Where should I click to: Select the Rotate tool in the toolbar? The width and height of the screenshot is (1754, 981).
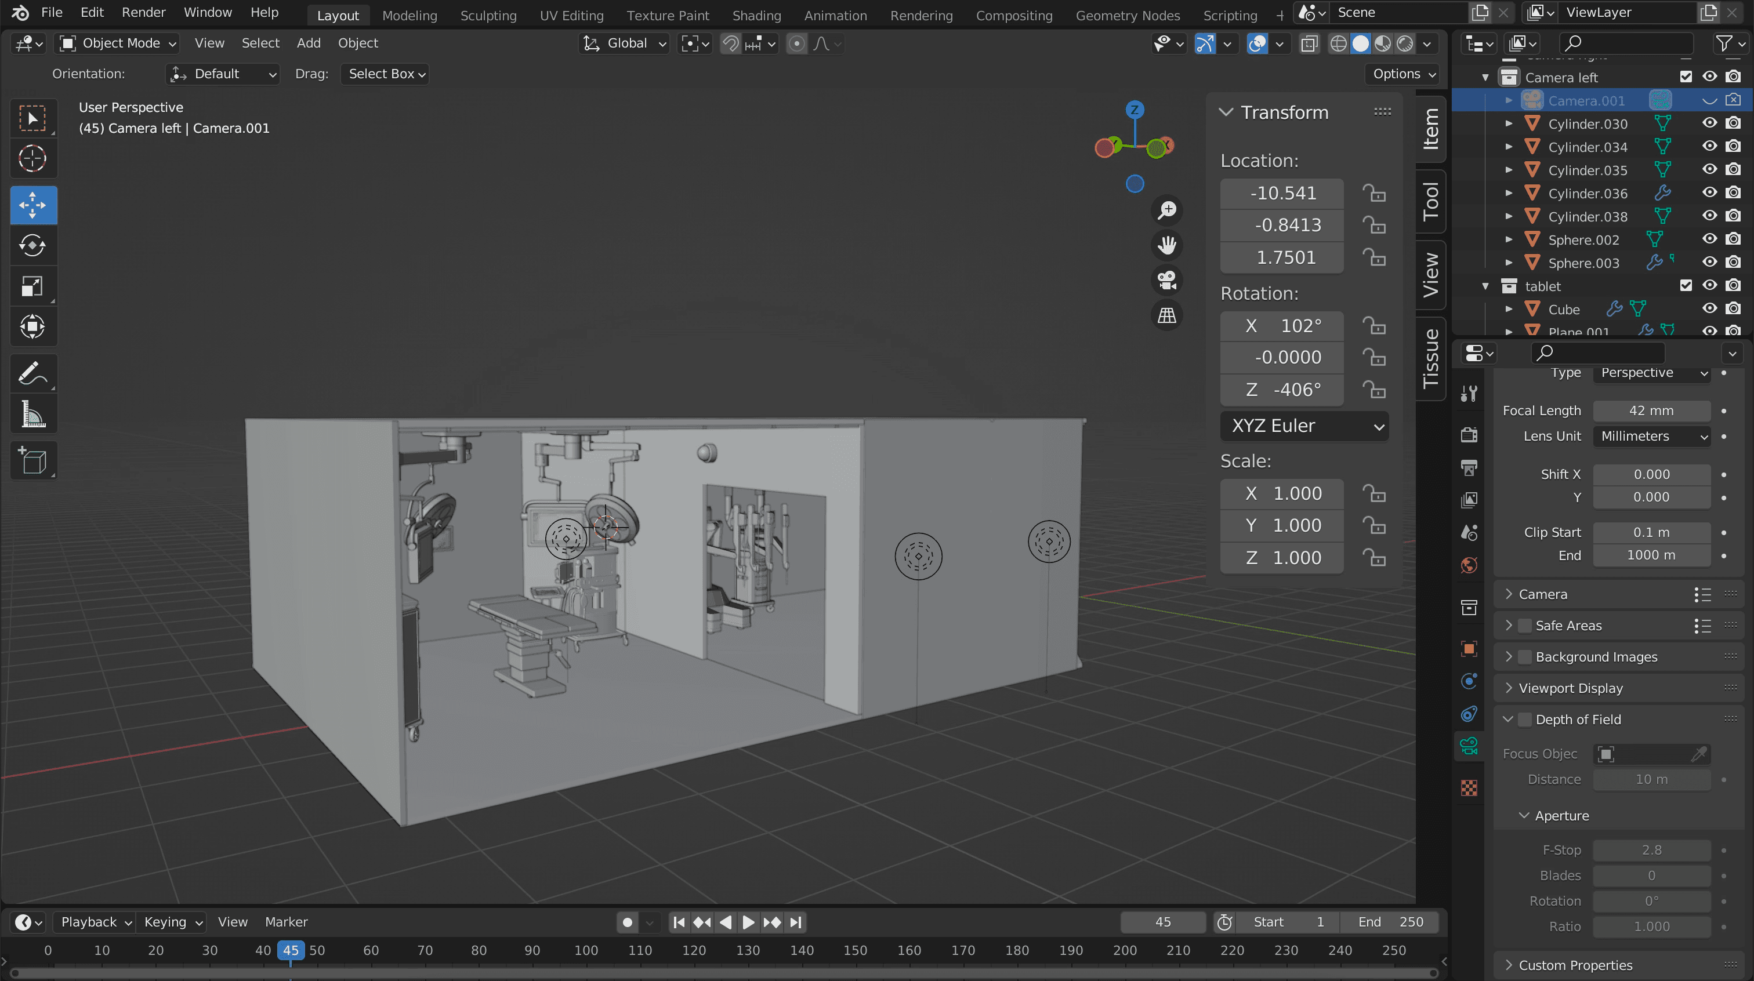pyautogui.click(x=32, y=246)
